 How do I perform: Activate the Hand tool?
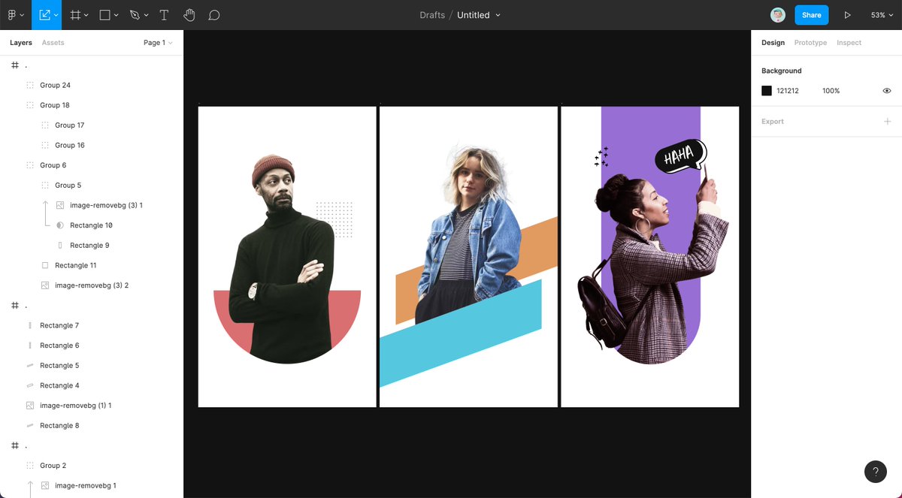point(189,14)
